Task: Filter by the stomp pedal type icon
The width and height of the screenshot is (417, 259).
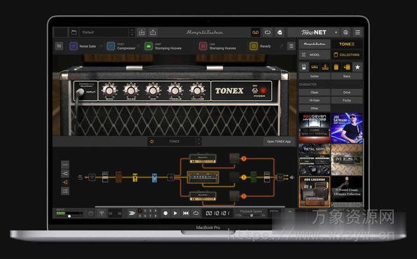Action: [x=304, y=67]
